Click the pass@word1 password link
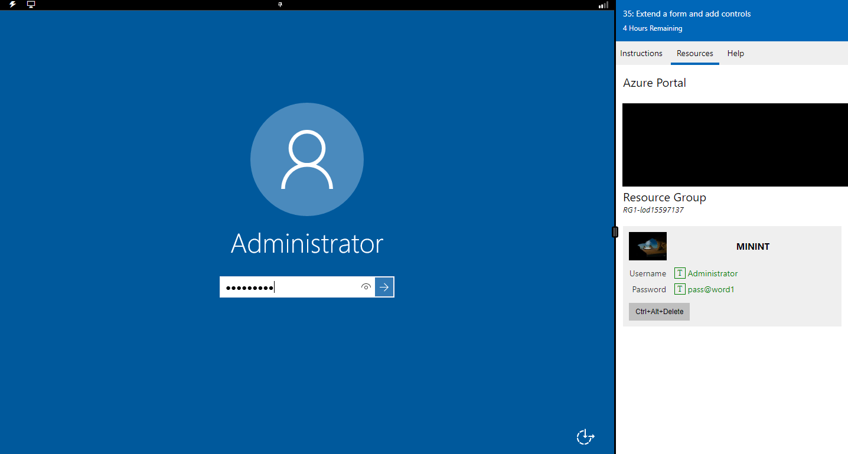This screenshot has width=848, height=454. [x=711, y=289]
